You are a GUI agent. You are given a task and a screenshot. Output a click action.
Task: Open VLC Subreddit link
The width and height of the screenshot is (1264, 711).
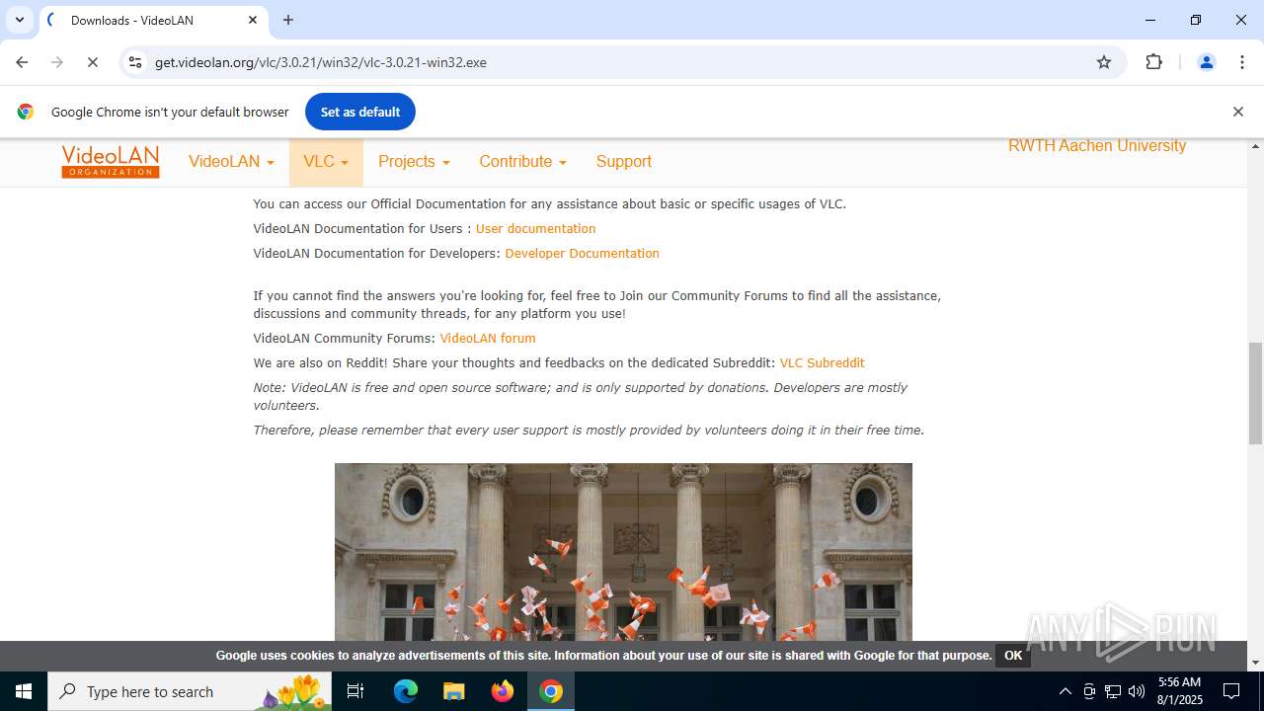[x=822, y=363]
